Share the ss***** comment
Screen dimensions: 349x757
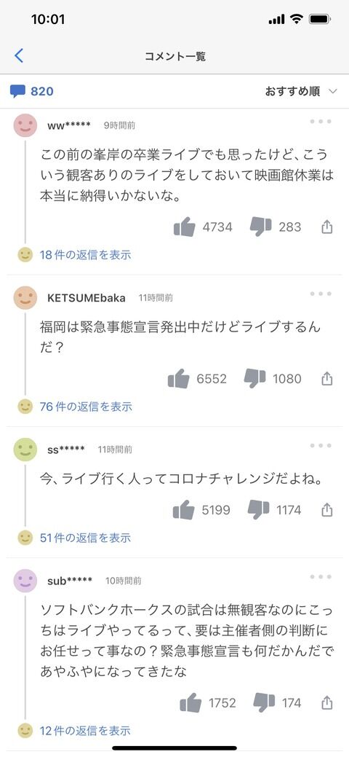(x=327, y=510)
